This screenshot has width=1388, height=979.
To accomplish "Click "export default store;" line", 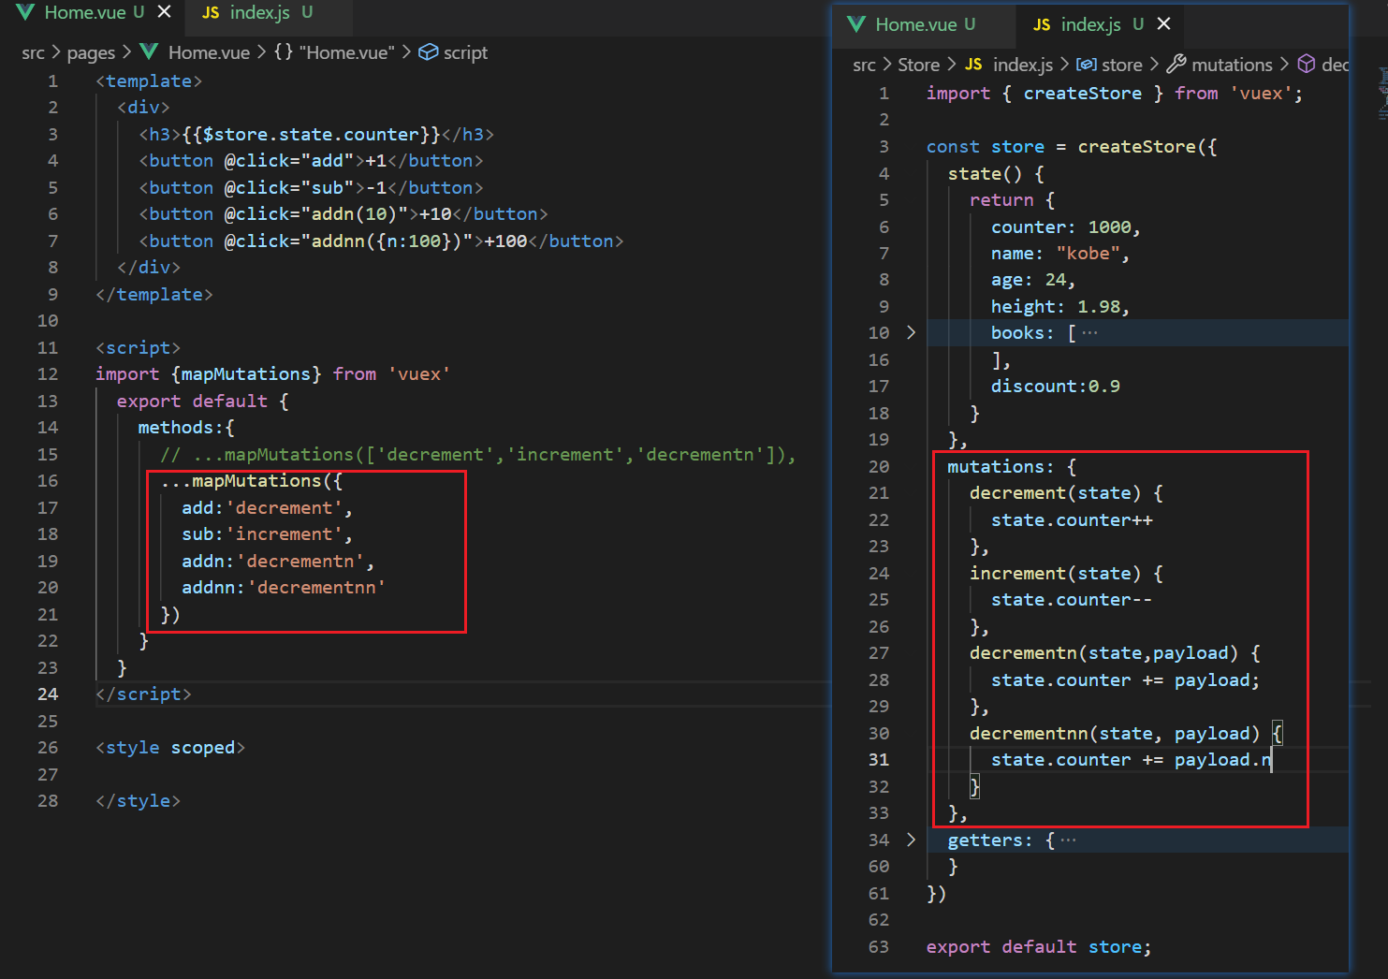I will pos(1039,947).
